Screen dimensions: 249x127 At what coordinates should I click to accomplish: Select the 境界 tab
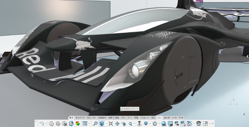pos(110,118)
